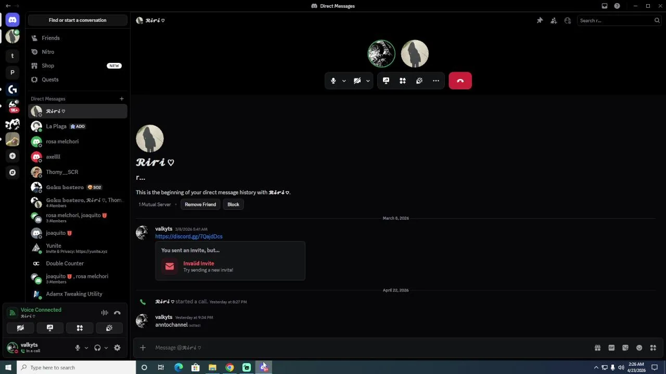This screenshot has height=374, width=666.
Task: Open Adamx Tweaking Utility conversation
Action: (78, 294)
